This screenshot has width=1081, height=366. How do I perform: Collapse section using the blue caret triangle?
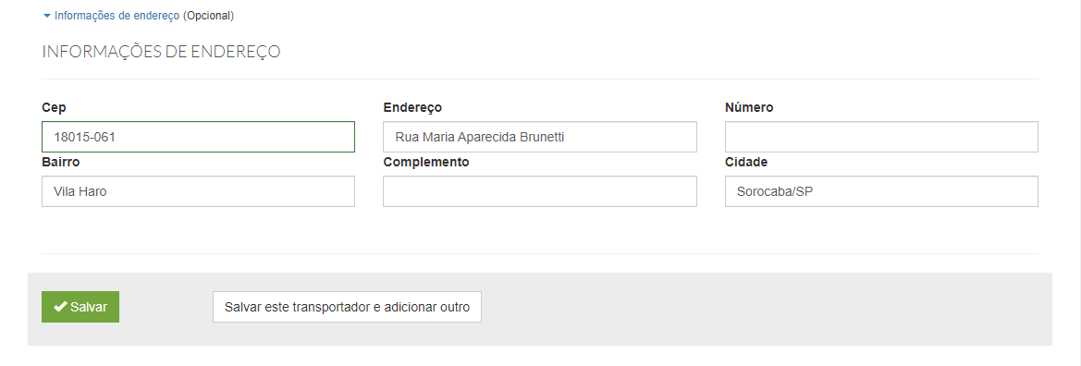pos(47,16)
